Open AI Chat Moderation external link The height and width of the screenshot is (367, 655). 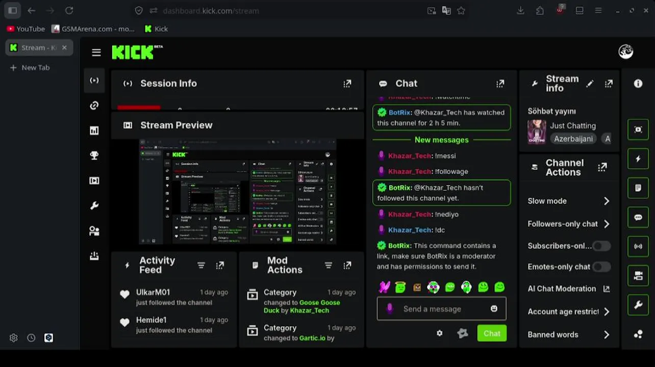click(x=607, y=289)
